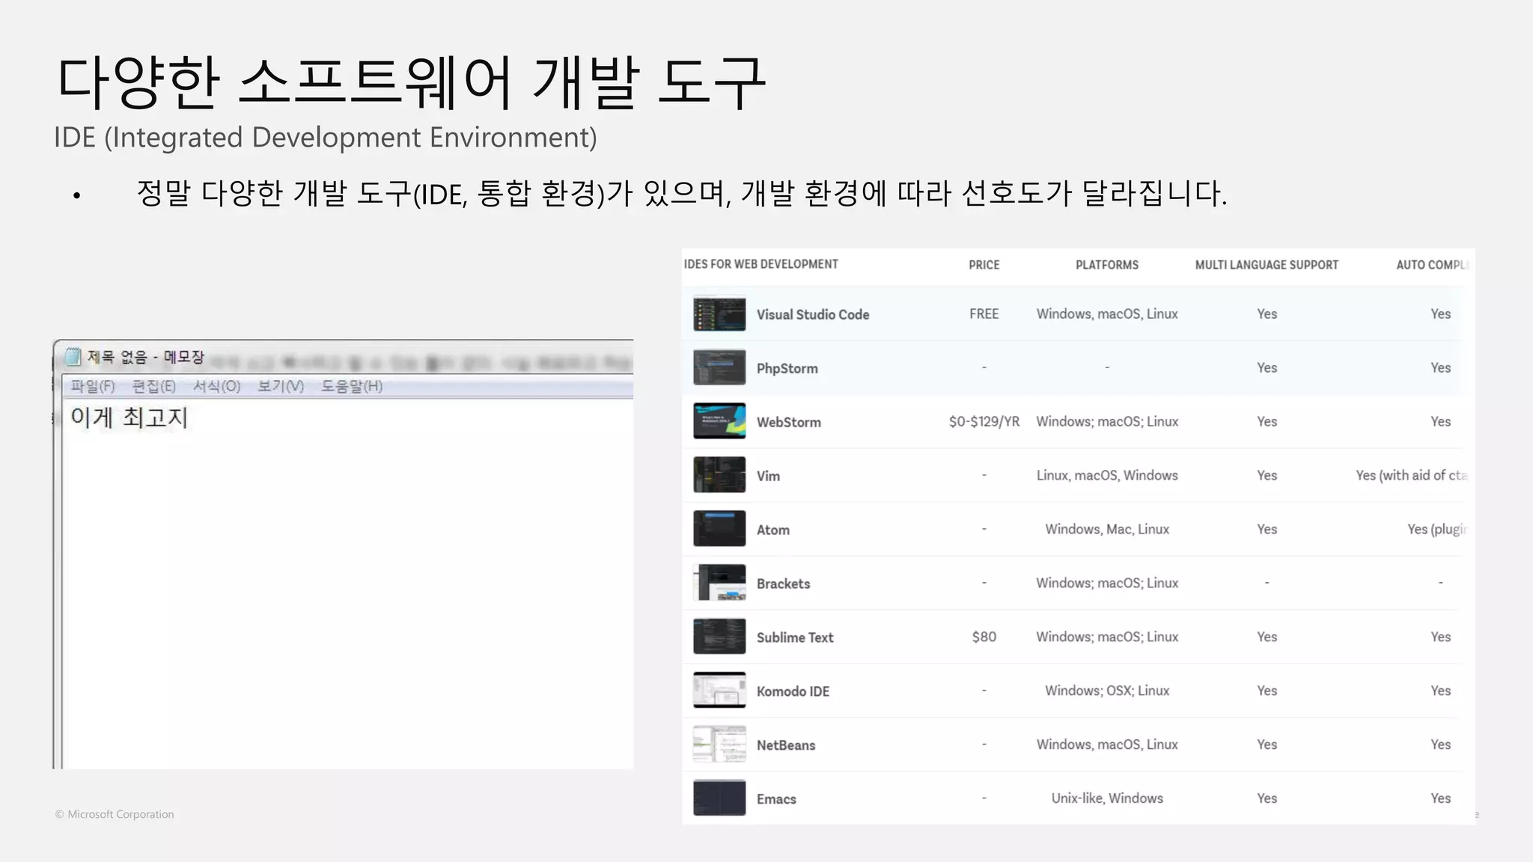This screenshot has height=862, width=1533.
Task: Click the $80 price for Sublime Text
Action: 984,637
